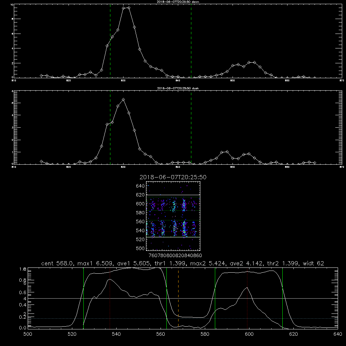Click the 540 label on bottom plot x-axis

[x=116, y=334]
